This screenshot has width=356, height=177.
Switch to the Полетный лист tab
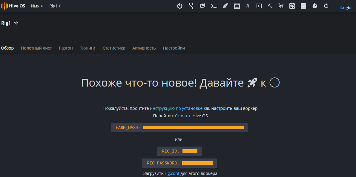click(x=36, y=48)
